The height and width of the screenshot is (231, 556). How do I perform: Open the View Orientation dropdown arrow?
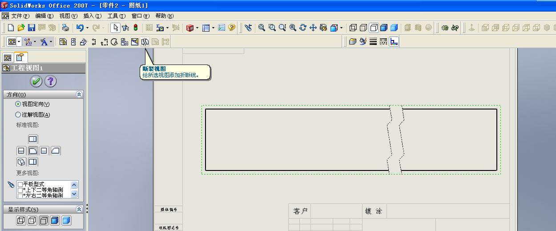tap(341, 28)
